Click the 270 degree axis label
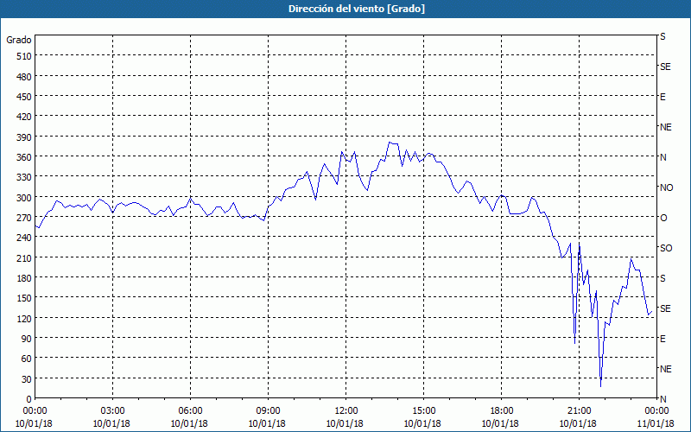Screen dimensions: 691x432 pos(24,218)
